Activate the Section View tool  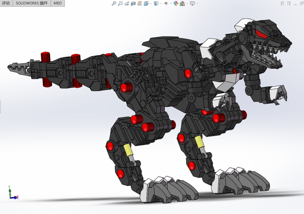[133, 3]
